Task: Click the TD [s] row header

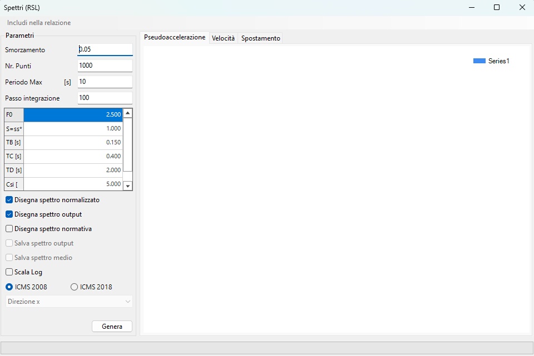Action: 14,171
